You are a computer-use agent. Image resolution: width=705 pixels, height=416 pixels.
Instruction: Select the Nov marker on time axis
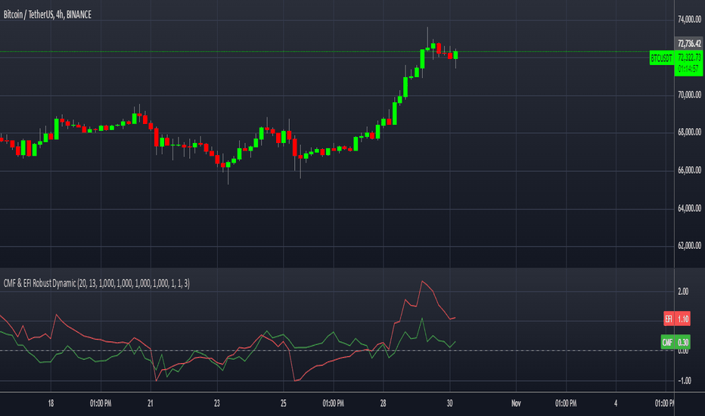(516, 402)
